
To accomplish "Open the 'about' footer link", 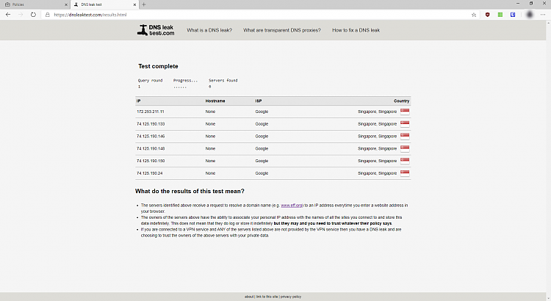I will click(x=249, y=297).
